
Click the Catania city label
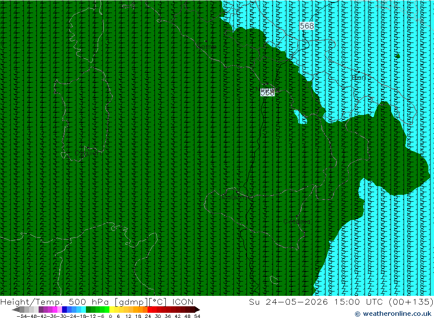click(297, 222)
